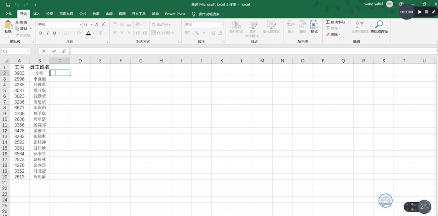Screen dimensions: 438x216
Task: Toggle align text right
Action: click(128, 33)
